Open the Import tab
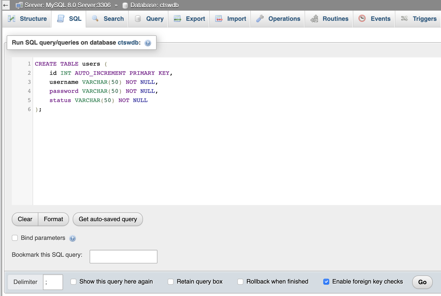441x296 pixels. point(230,19)
